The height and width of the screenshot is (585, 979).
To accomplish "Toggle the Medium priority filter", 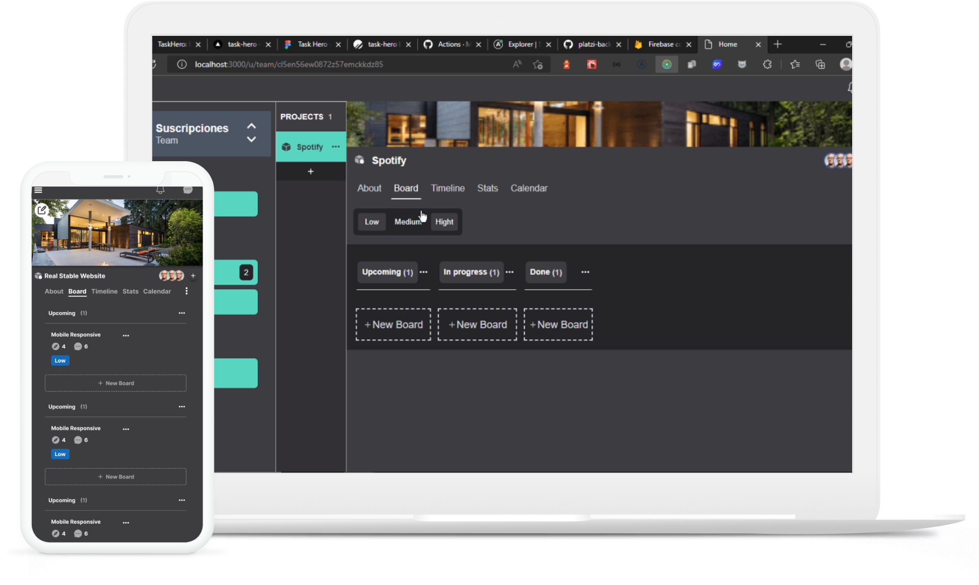I will point(407,222).
